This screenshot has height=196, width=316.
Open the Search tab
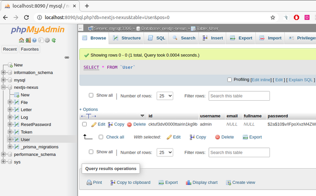click(184, 38)
